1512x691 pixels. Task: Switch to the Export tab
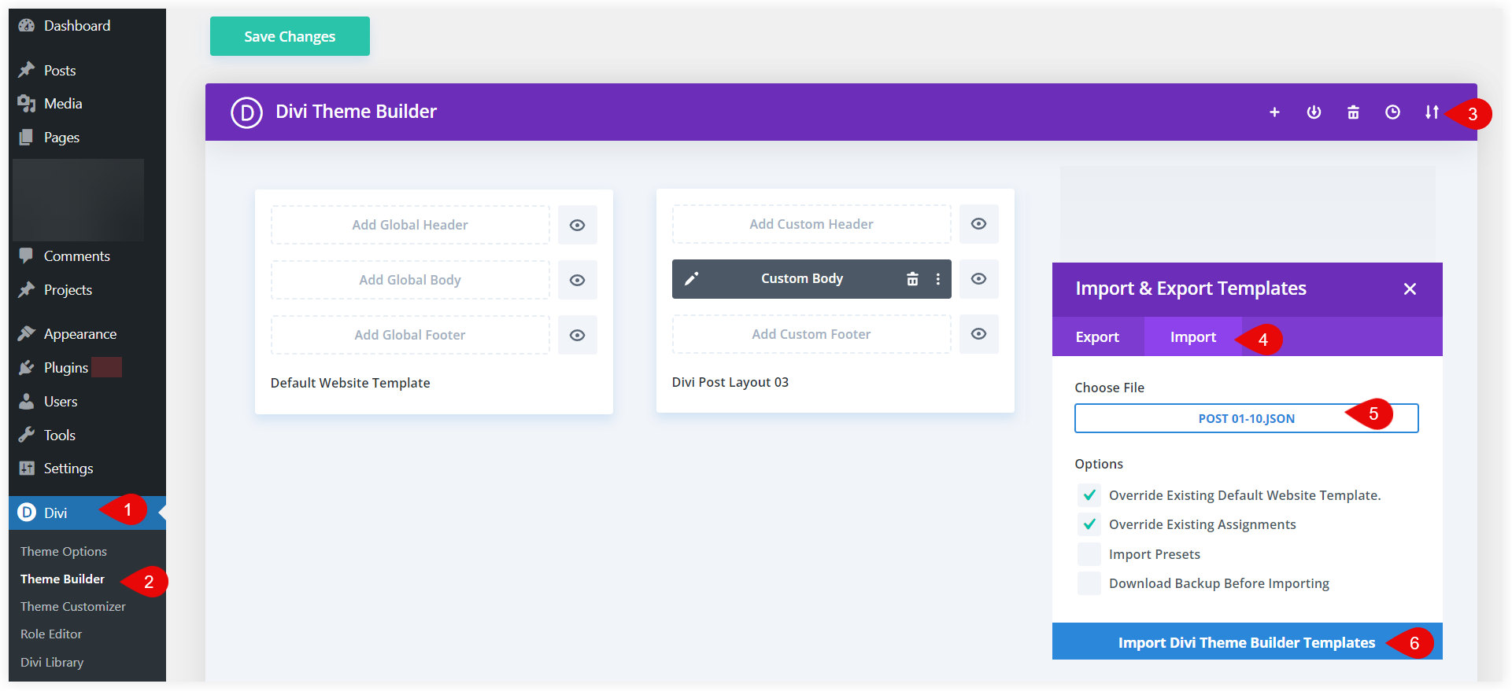pyautogui.click(x=1098, y=336)
